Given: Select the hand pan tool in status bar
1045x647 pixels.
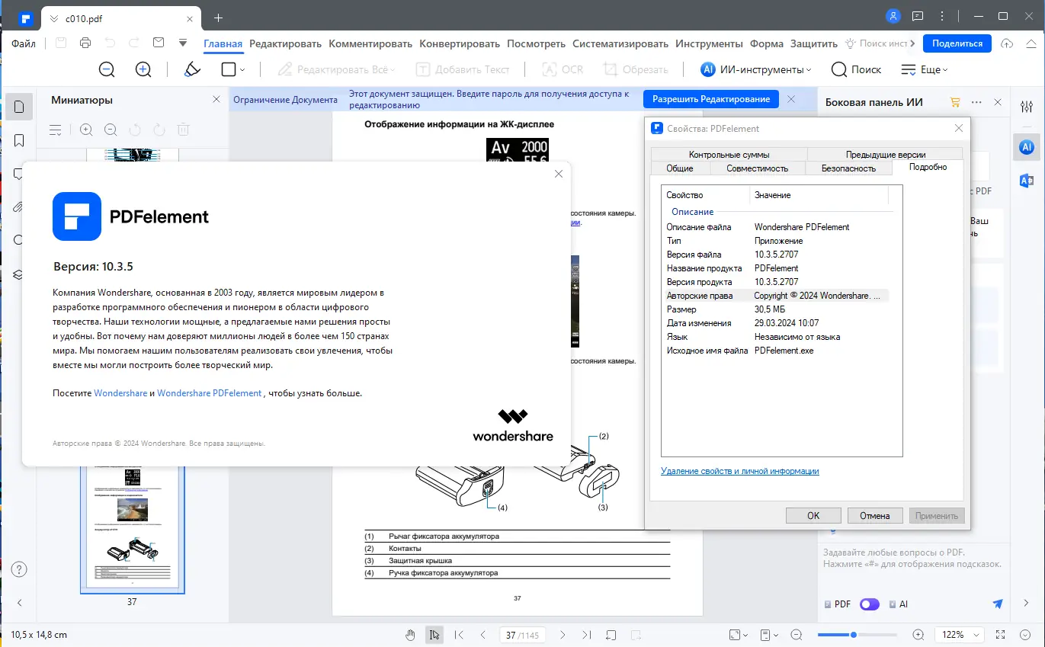Looking at the screenshot, I should click(x=411, y=634).
